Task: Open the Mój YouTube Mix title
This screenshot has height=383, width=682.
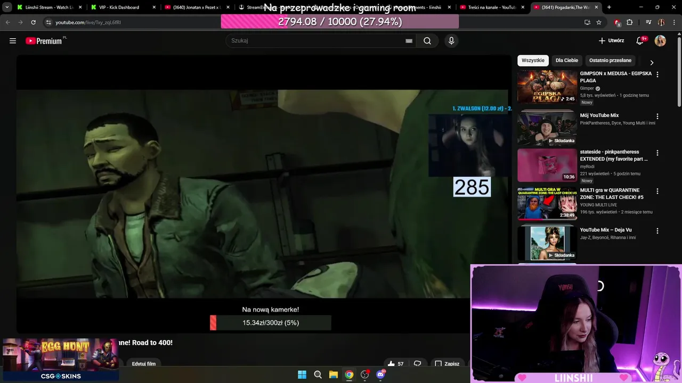Action: [x=599, y=115]
